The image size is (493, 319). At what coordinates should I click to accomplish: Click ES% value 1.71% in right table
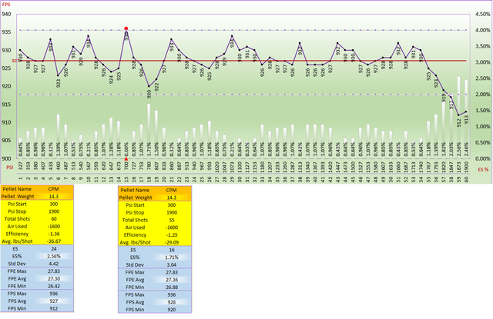172,258
